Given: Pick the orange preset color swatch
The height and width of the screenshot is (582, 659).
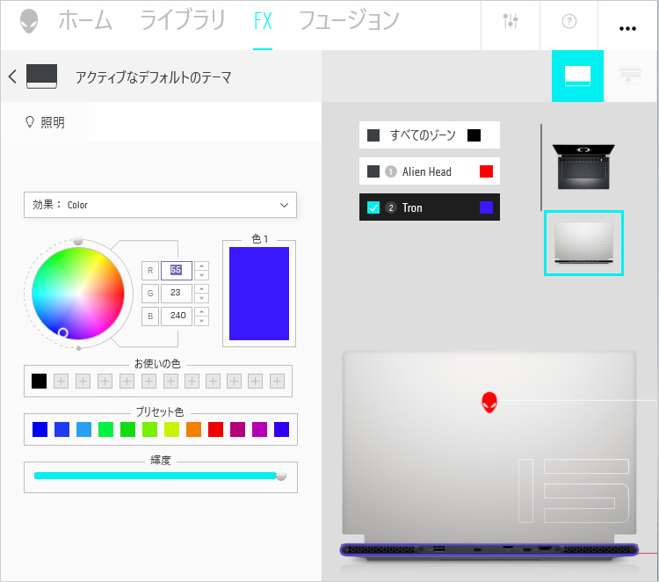Looking at the screenshot, I should tap(193, 429).
